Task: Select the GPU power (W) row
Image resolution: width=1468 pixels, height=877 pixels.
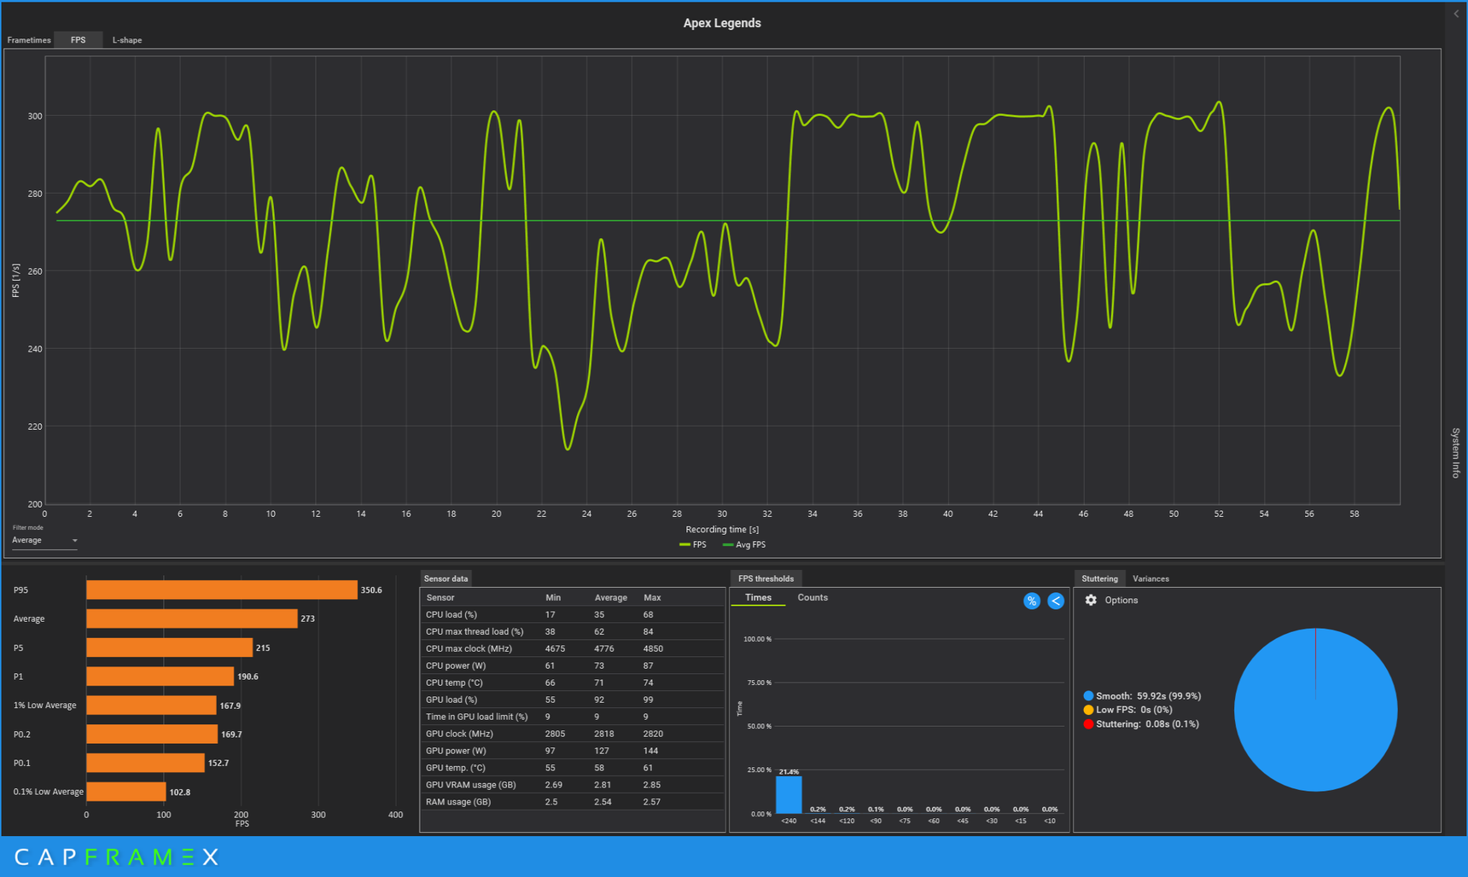Action: 573,751
